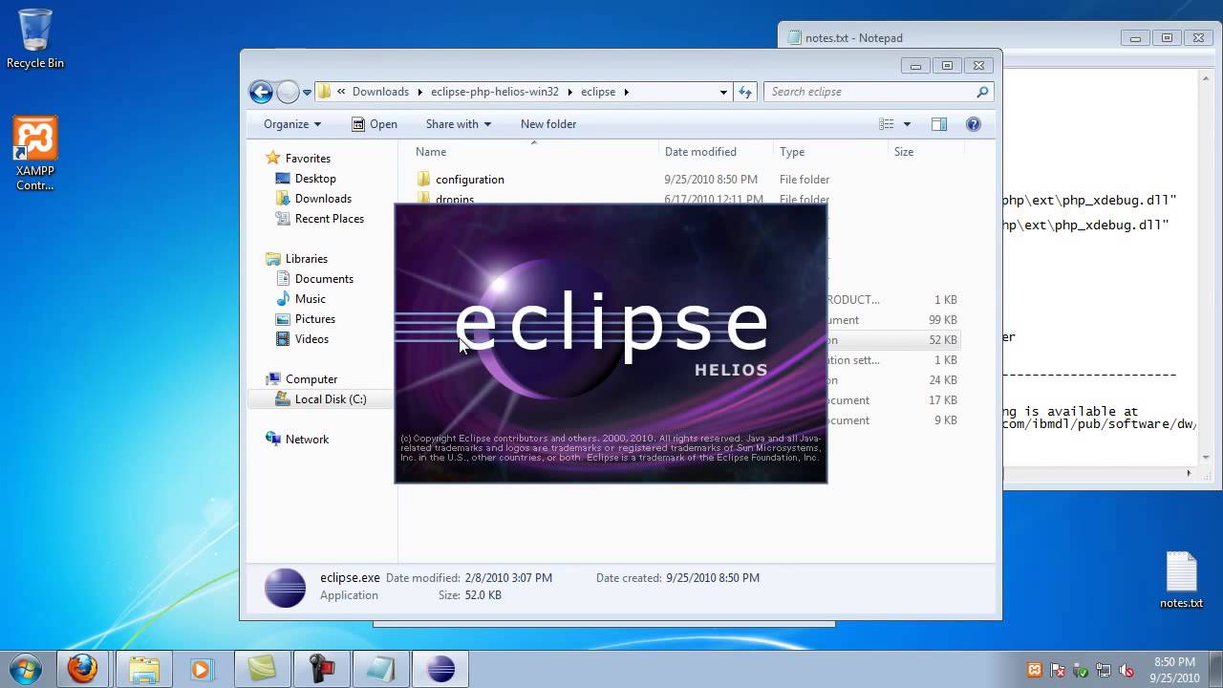1223x688 pixels.
Task: Click the green notes taskbar icon
Action: (262, 669)
